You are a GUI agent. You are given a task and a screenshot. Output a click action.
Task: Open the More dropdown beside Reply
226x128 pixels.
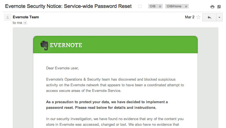coord(219,17)
